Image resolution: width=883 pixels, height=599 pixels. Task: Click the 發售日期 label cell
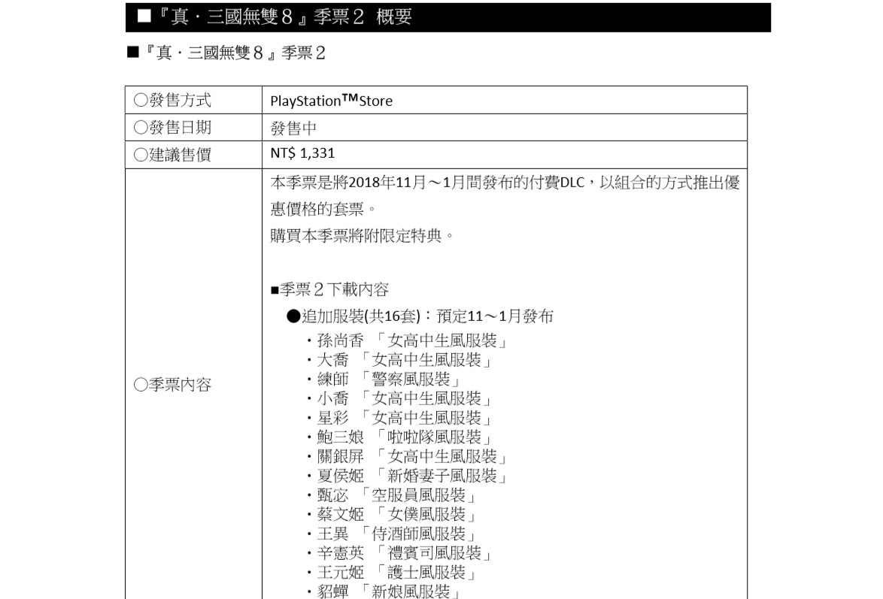(194, 128)
